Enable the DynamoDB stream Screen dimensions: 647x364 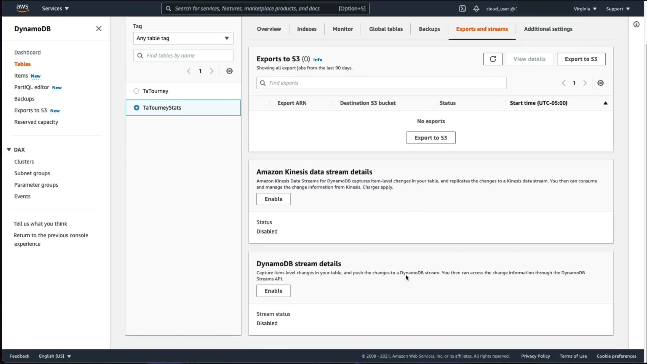pyautogui.click(x=273, y=291)
